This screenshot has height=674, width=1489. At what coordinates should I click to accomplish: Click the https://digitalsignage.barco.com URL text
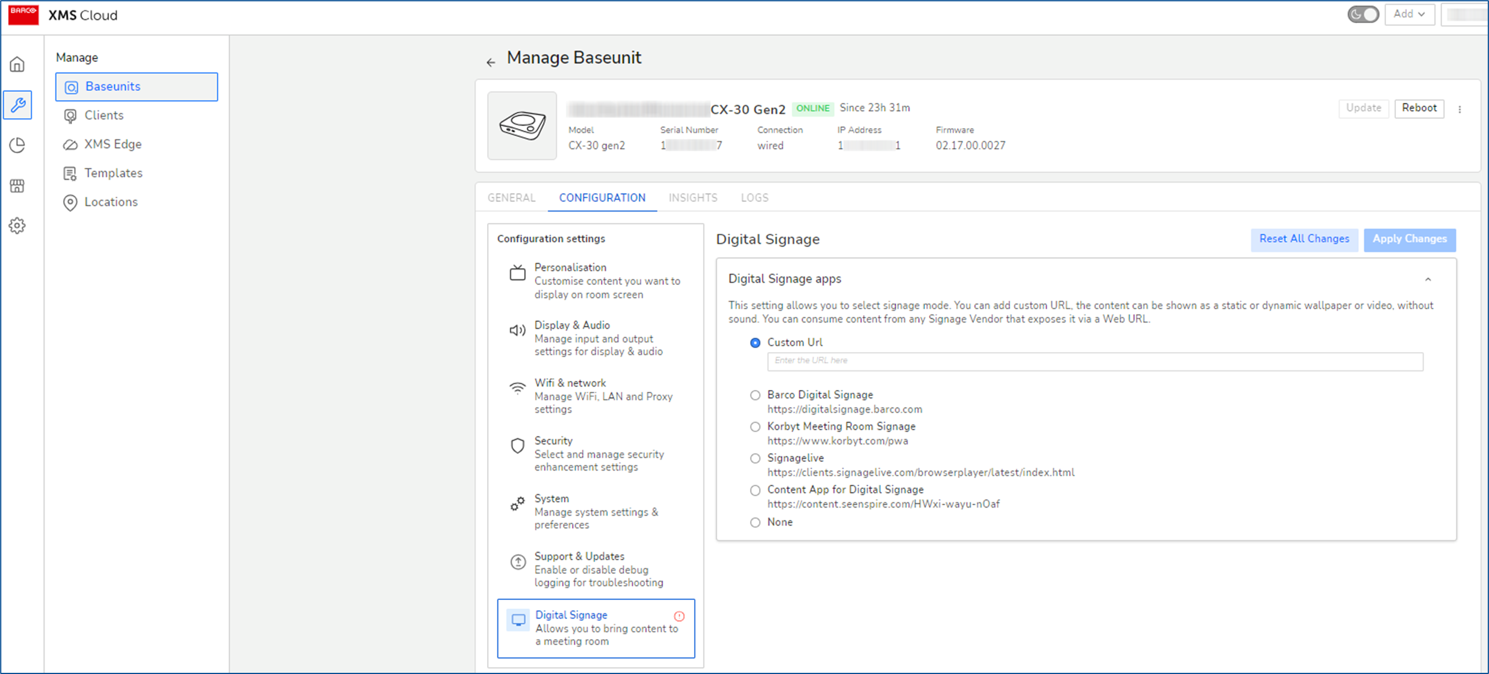tap(845, 409)
